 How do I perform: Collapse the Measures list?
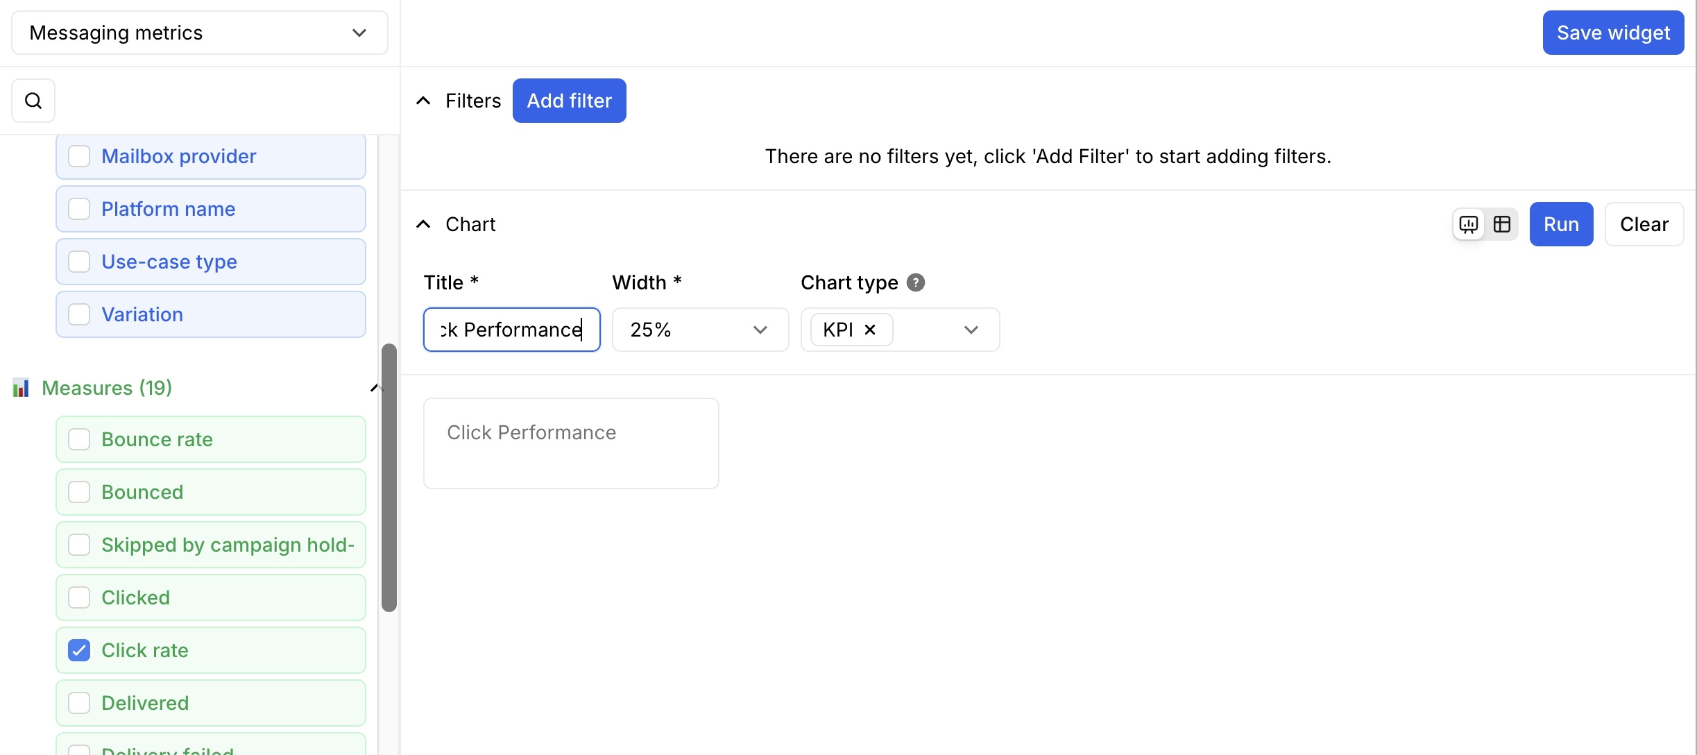[x=375, y=388]
